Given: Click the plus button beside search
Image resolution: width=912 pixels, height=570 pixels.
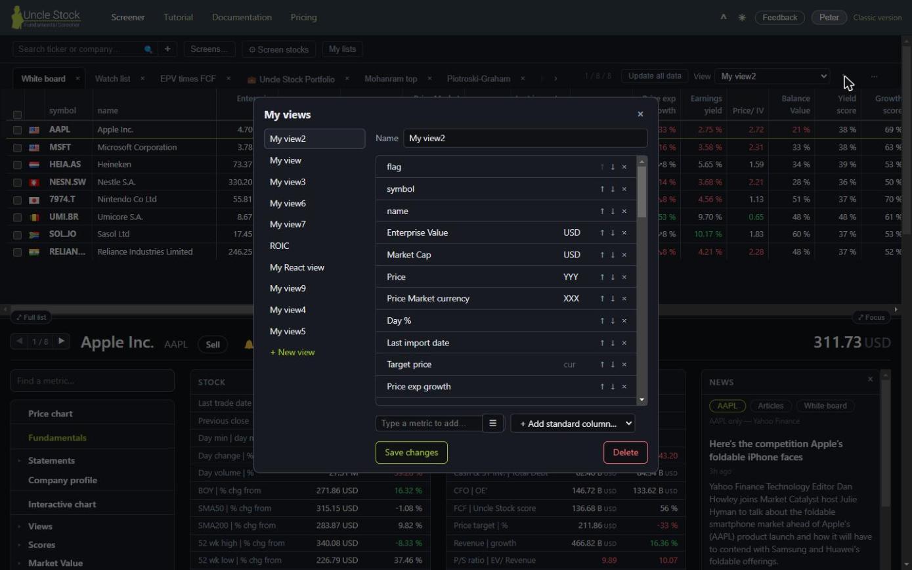Looking at the screenshot, I should [167, 49].
